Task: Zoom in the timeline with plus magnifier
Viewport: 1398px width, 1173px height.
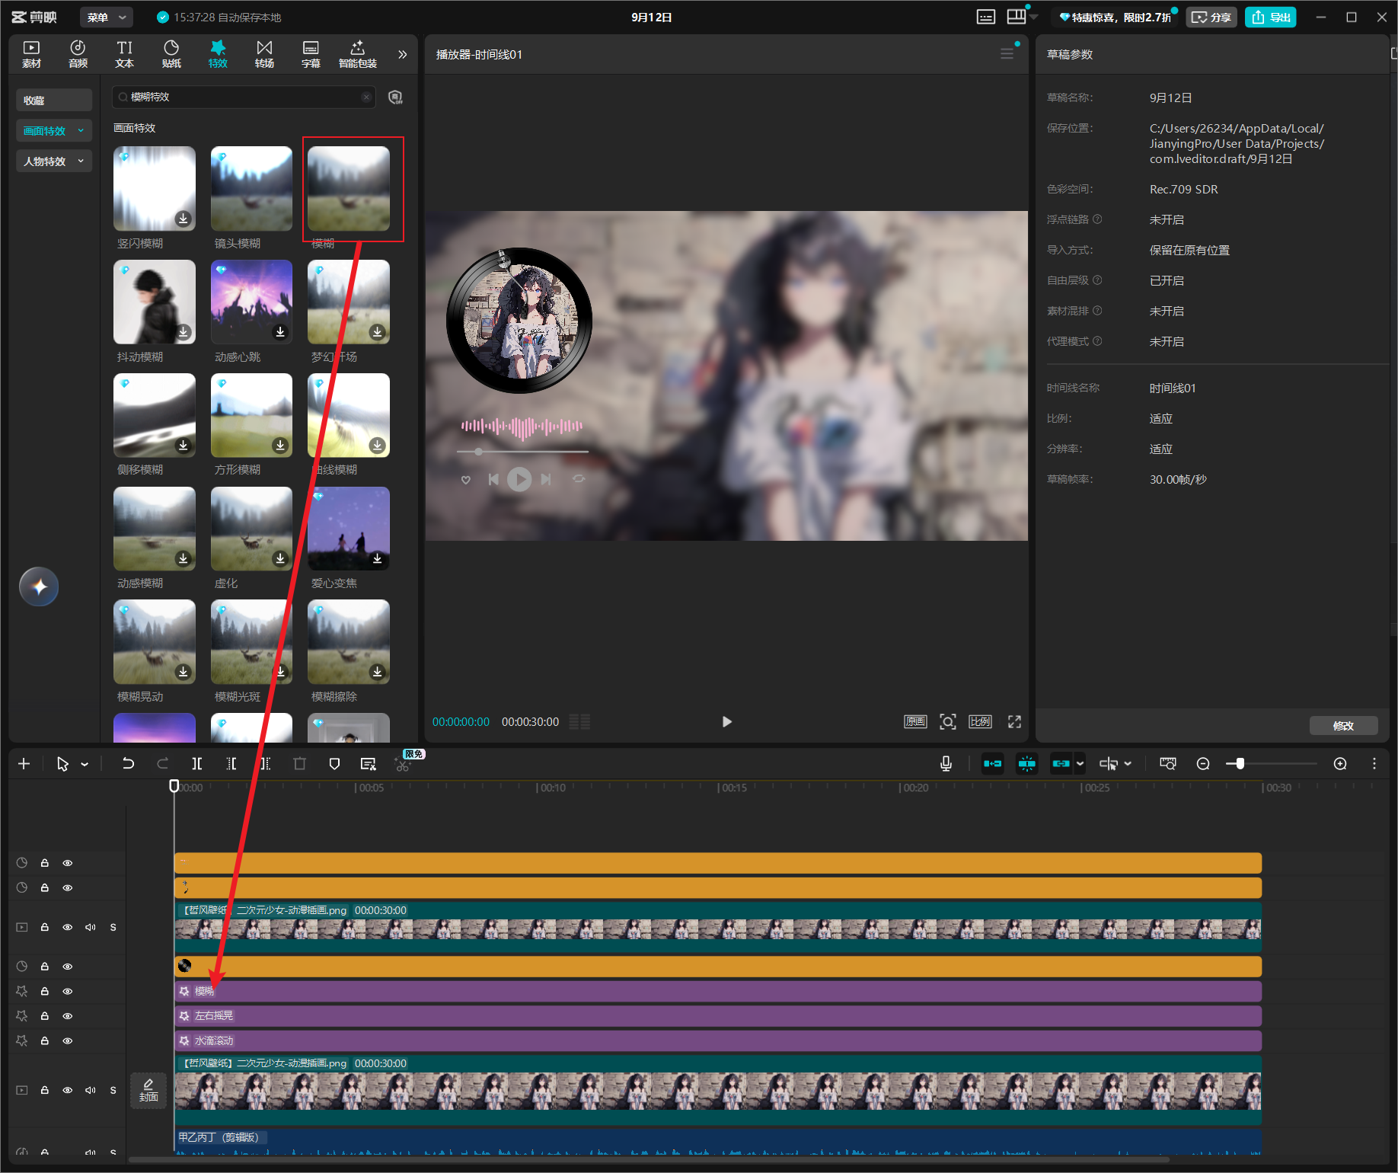Action: [x=1340, y=764]
